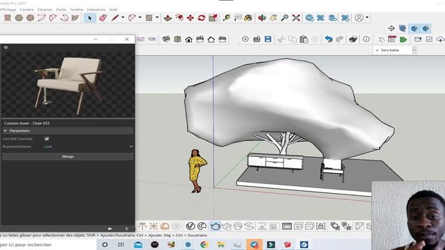Open the Aide menu
The width and height of the screenshot is (445, 250).
tap(113, 10)
